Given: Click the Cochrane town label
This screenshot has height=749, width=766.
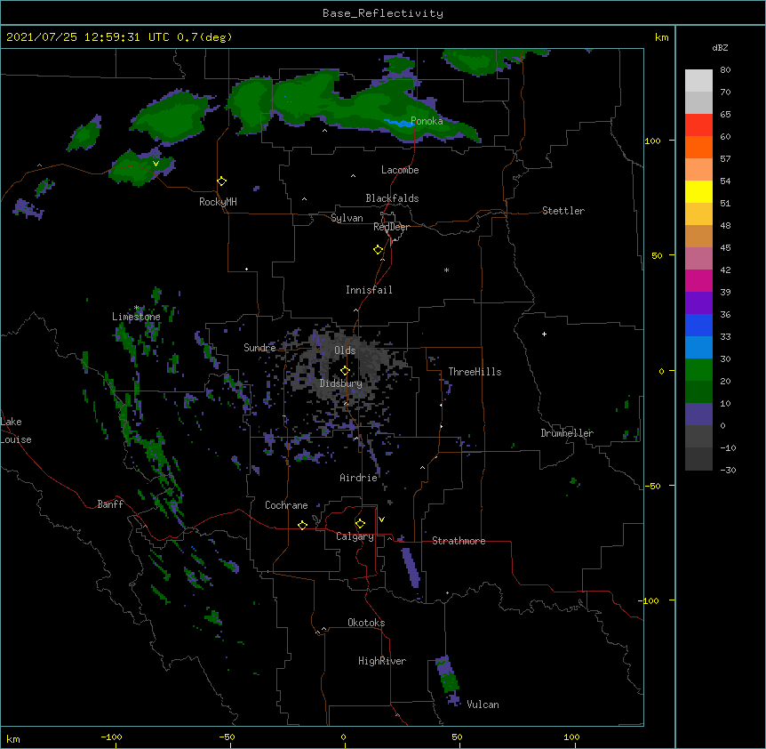Looking at the screenshot, I should point(286,505).
